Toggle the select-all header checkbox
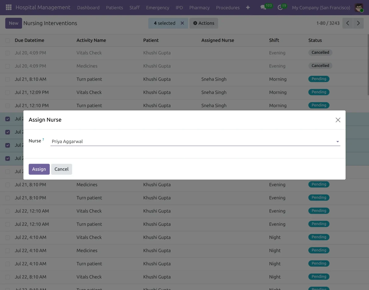 point(8,40)
